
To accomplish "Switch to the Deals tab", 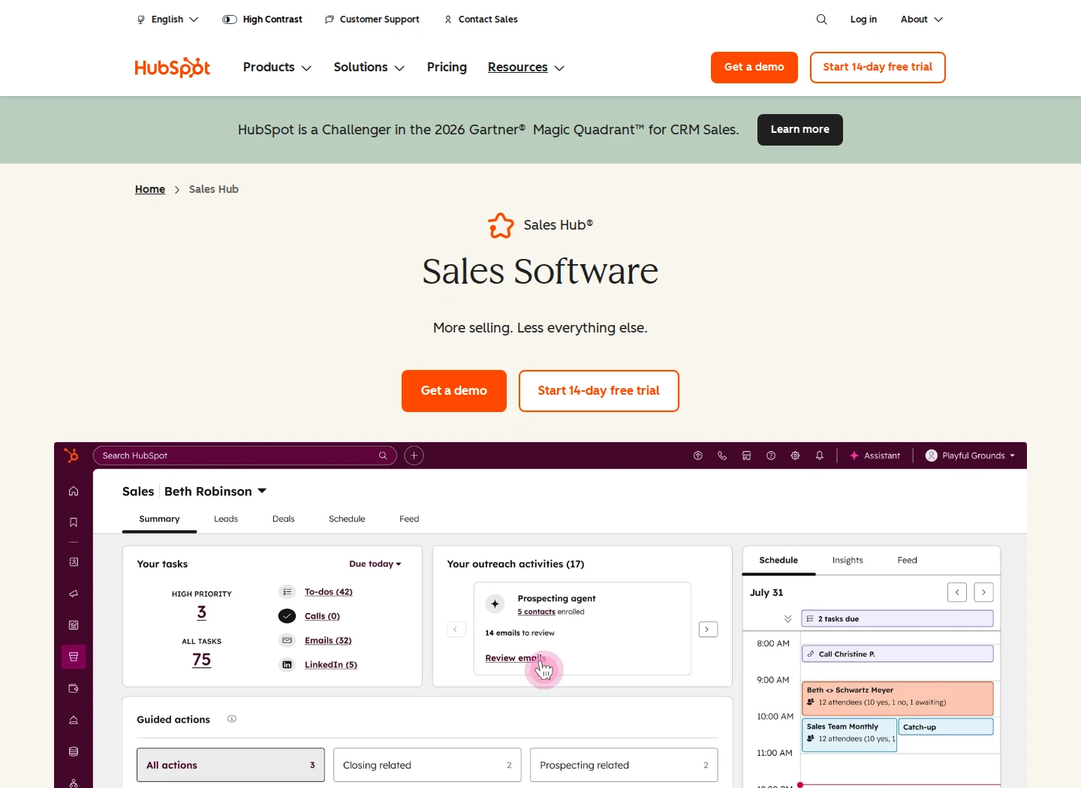I will pyautogui.click(x=283, y=519).
